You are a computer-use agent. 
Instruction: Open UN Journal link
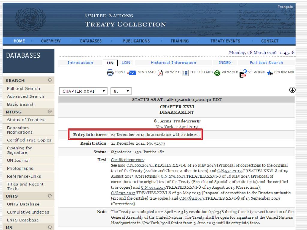[x=18, y=161]
